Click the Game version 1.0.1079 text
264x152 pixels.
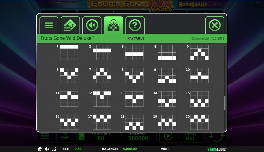click(208, 38)
